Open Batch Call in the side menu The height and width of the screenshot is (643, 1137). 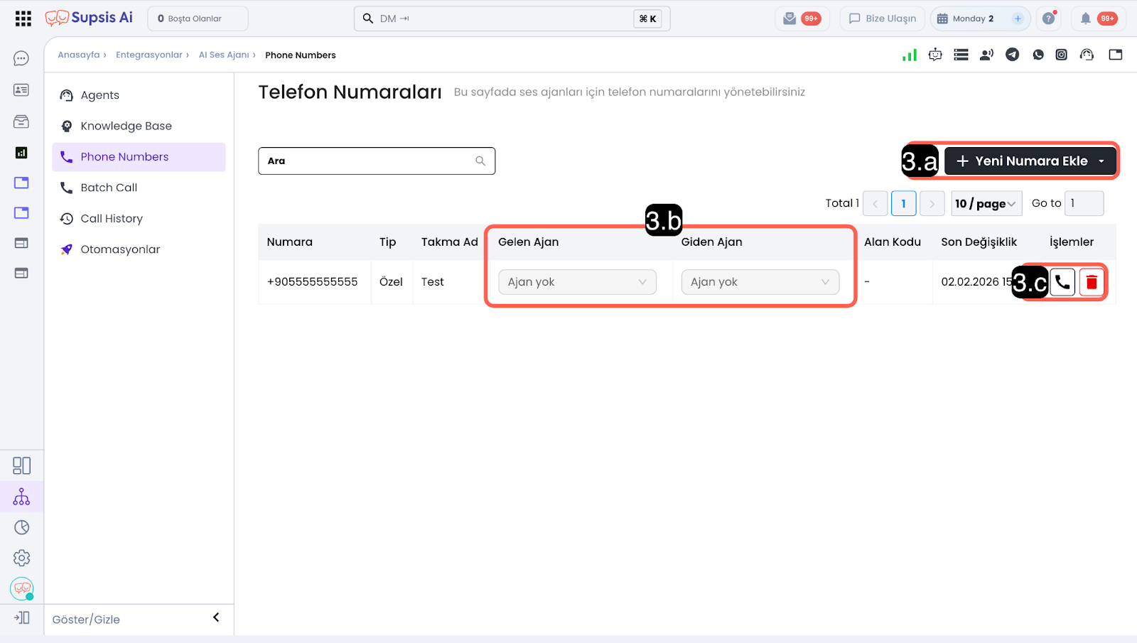tap(109, 188)
